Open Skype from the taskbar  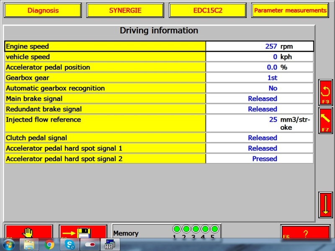70,245
